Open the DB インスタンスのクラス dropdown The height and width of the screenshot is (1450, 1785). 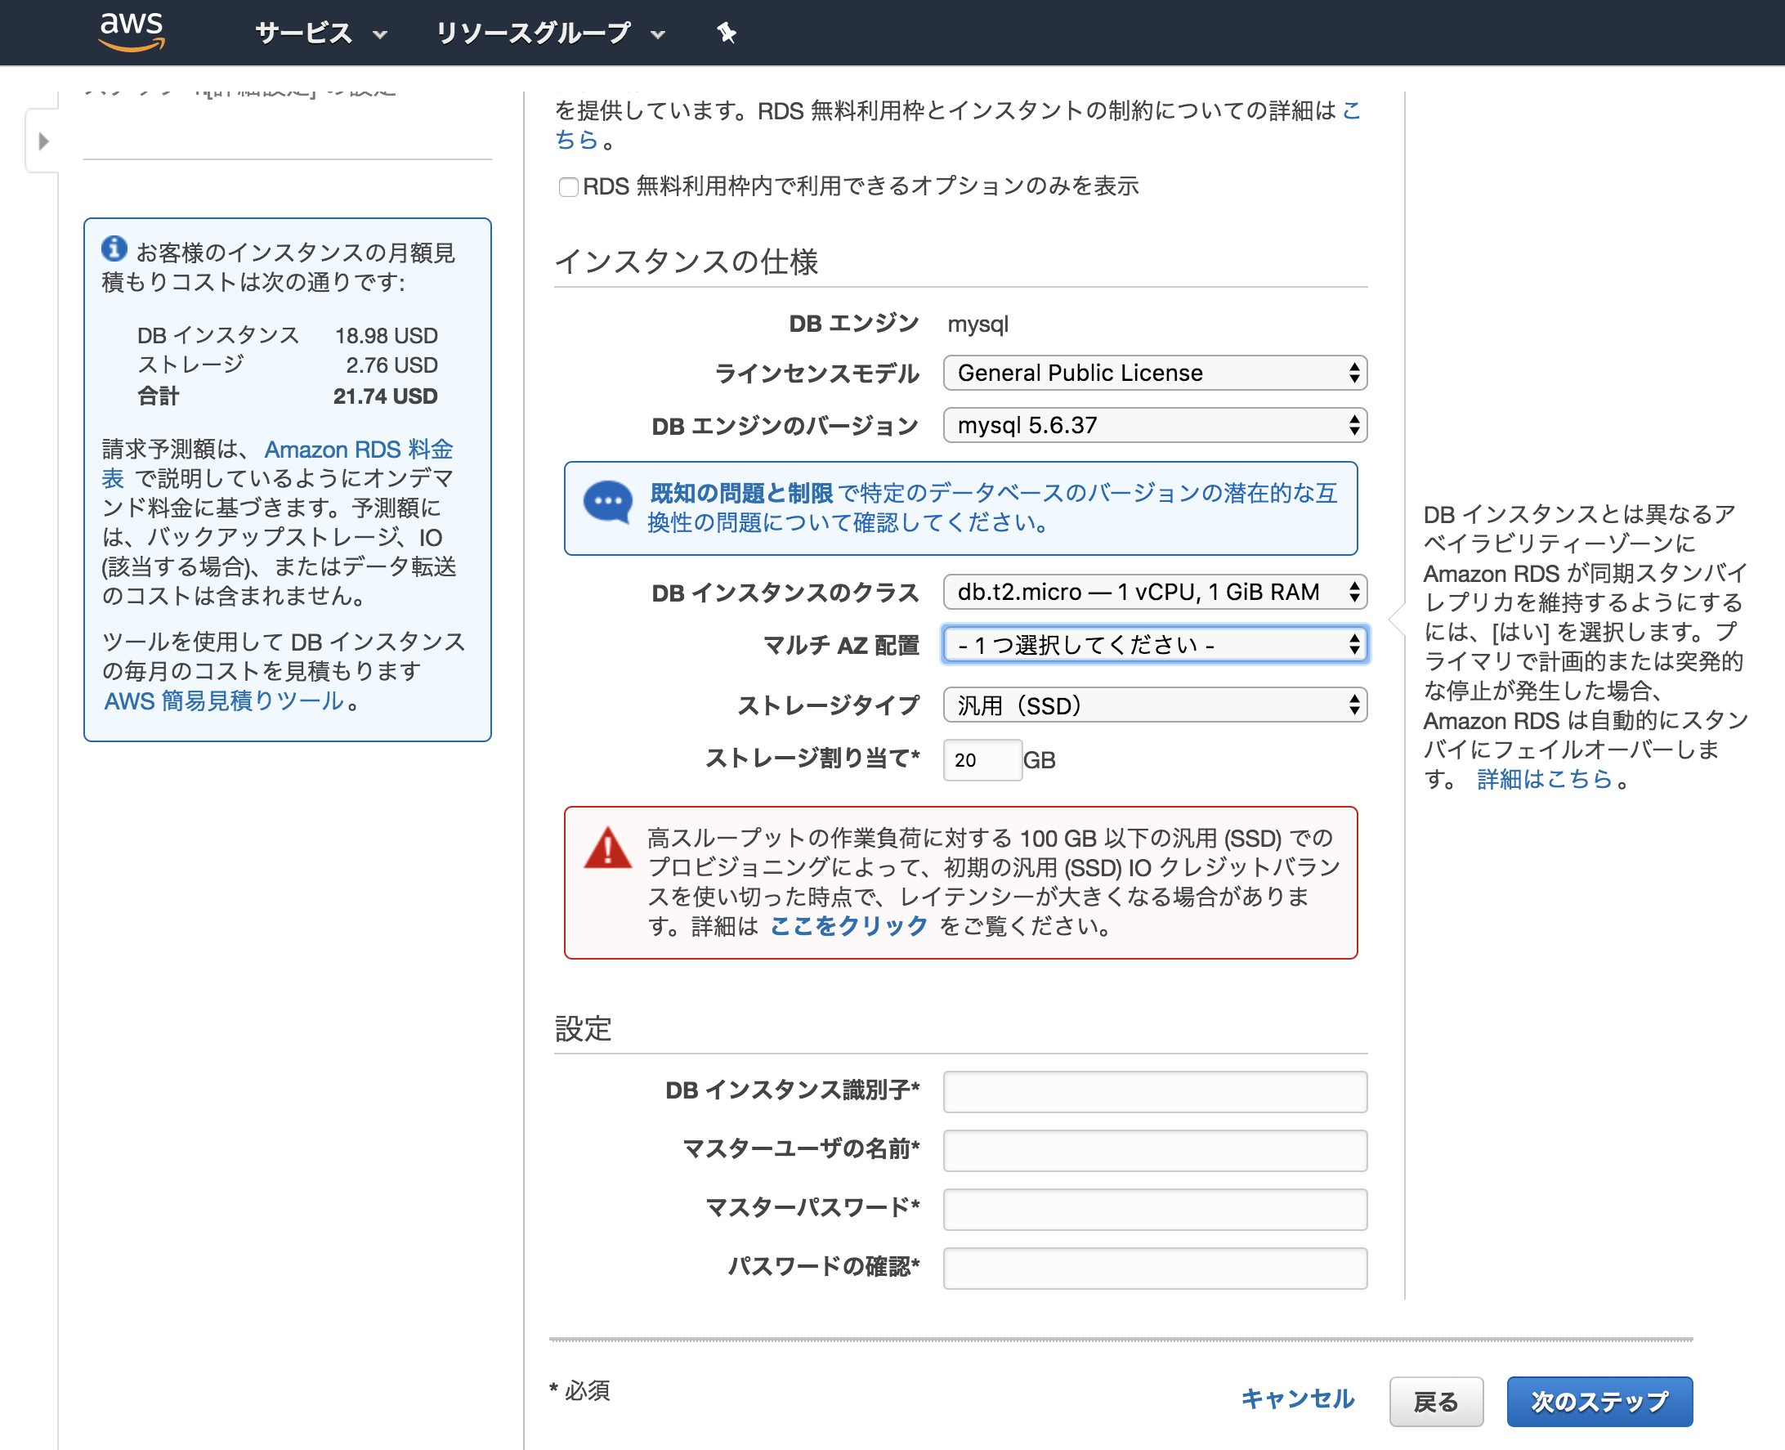(1154, 593)
